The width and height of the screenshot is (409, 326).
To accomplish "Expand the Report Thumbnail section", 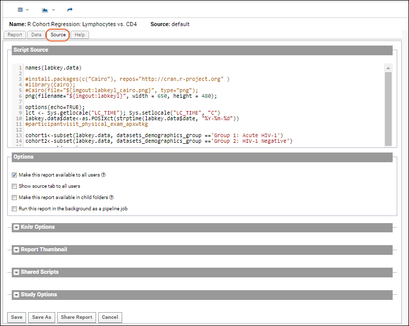I will (16, 250).
